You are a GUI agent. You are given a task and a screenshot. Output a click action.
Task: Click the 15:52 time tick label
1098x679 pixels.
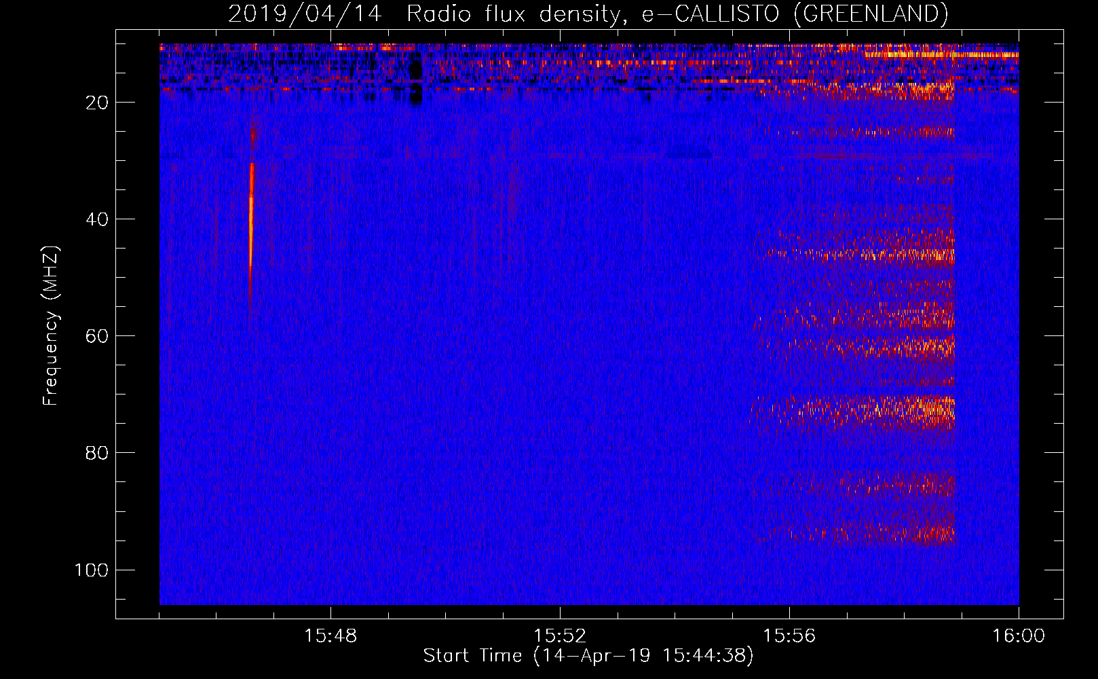pyautogui.click(x=560, y=636)
